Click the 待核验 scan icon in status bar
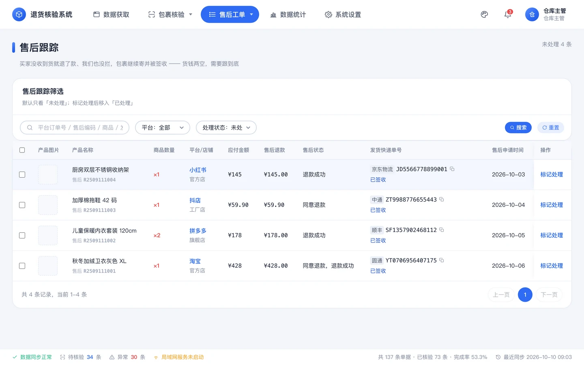The image size is (584, 365). click(x=62, y=357)
